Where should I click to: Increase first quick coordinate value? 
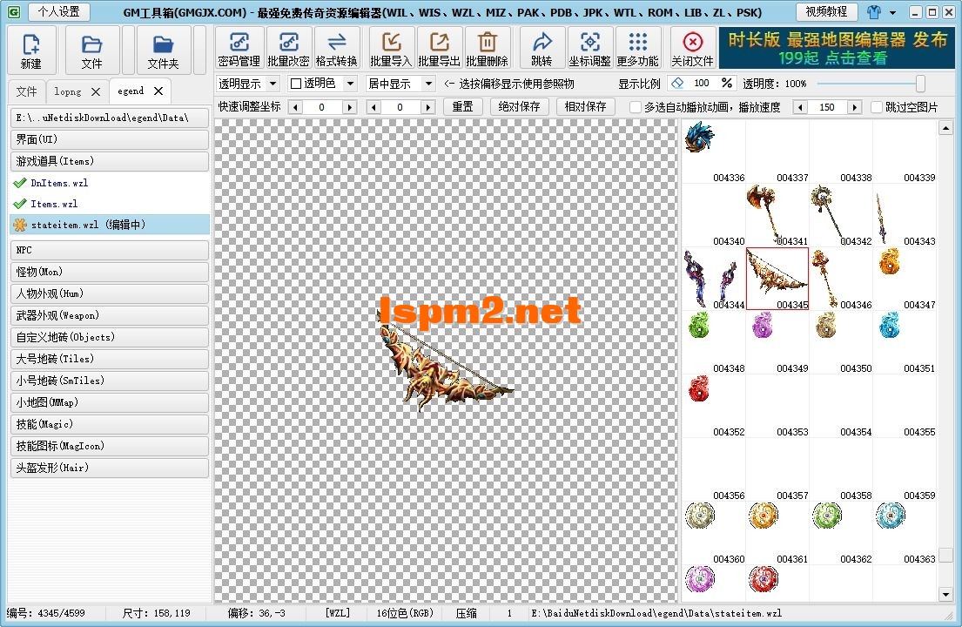point(349,107)
